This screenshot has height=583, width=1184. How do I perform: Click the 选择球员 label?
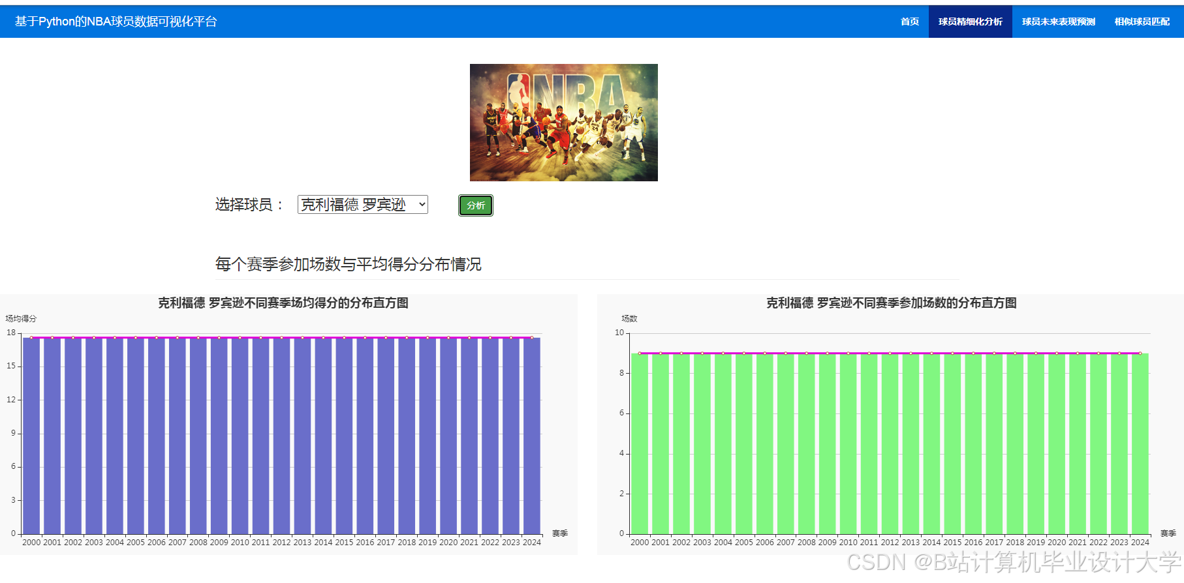250,205
